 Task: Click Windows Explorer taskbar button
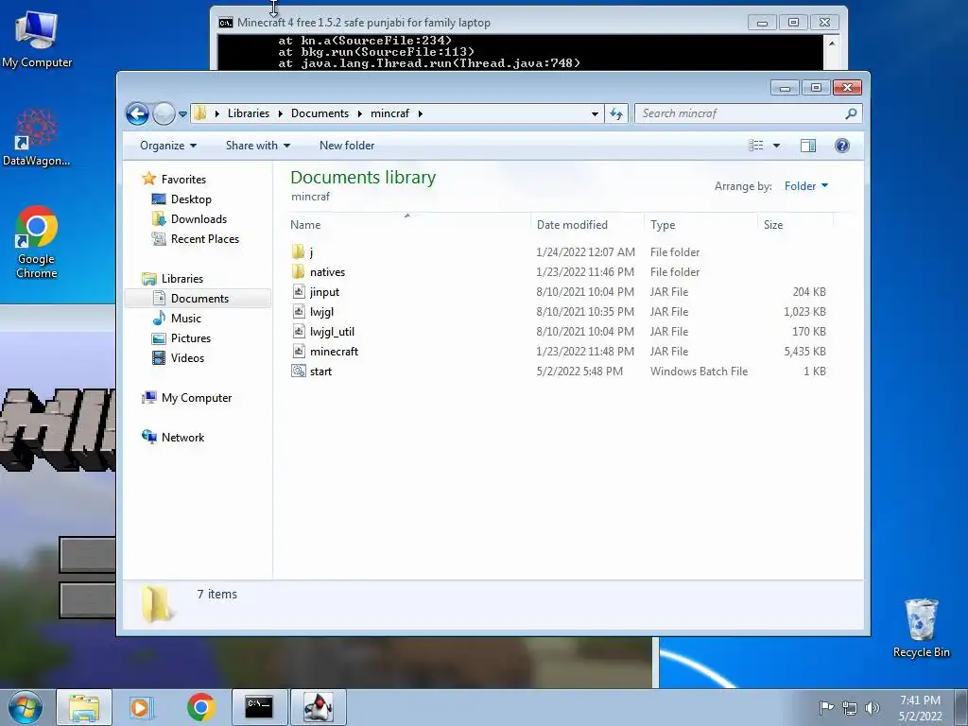click(x=84, y=707)
